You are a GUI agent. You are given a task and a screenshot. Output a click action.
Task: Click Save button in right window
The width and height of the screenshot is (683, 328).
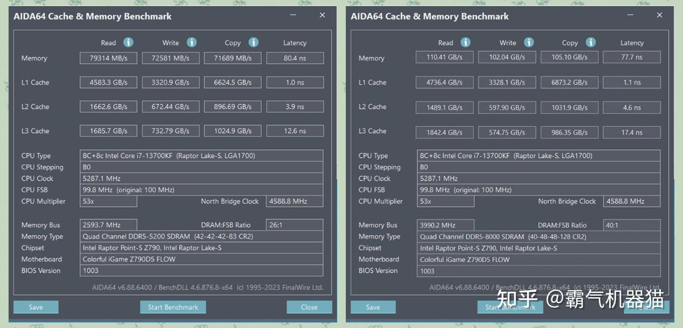point(373,307)
